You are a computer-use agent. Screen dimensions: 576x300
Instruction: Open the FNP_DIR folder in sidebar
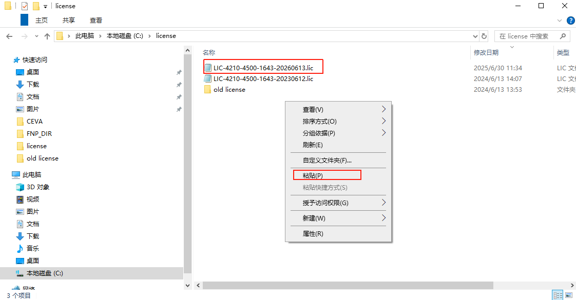pyautogui.click(x=39, y=134)
